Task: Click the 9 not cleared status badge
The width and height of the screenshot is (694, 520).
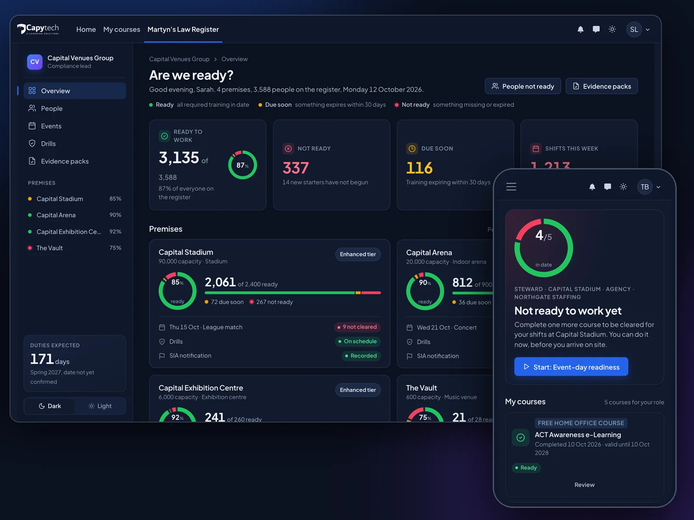Action: [357, 327]
